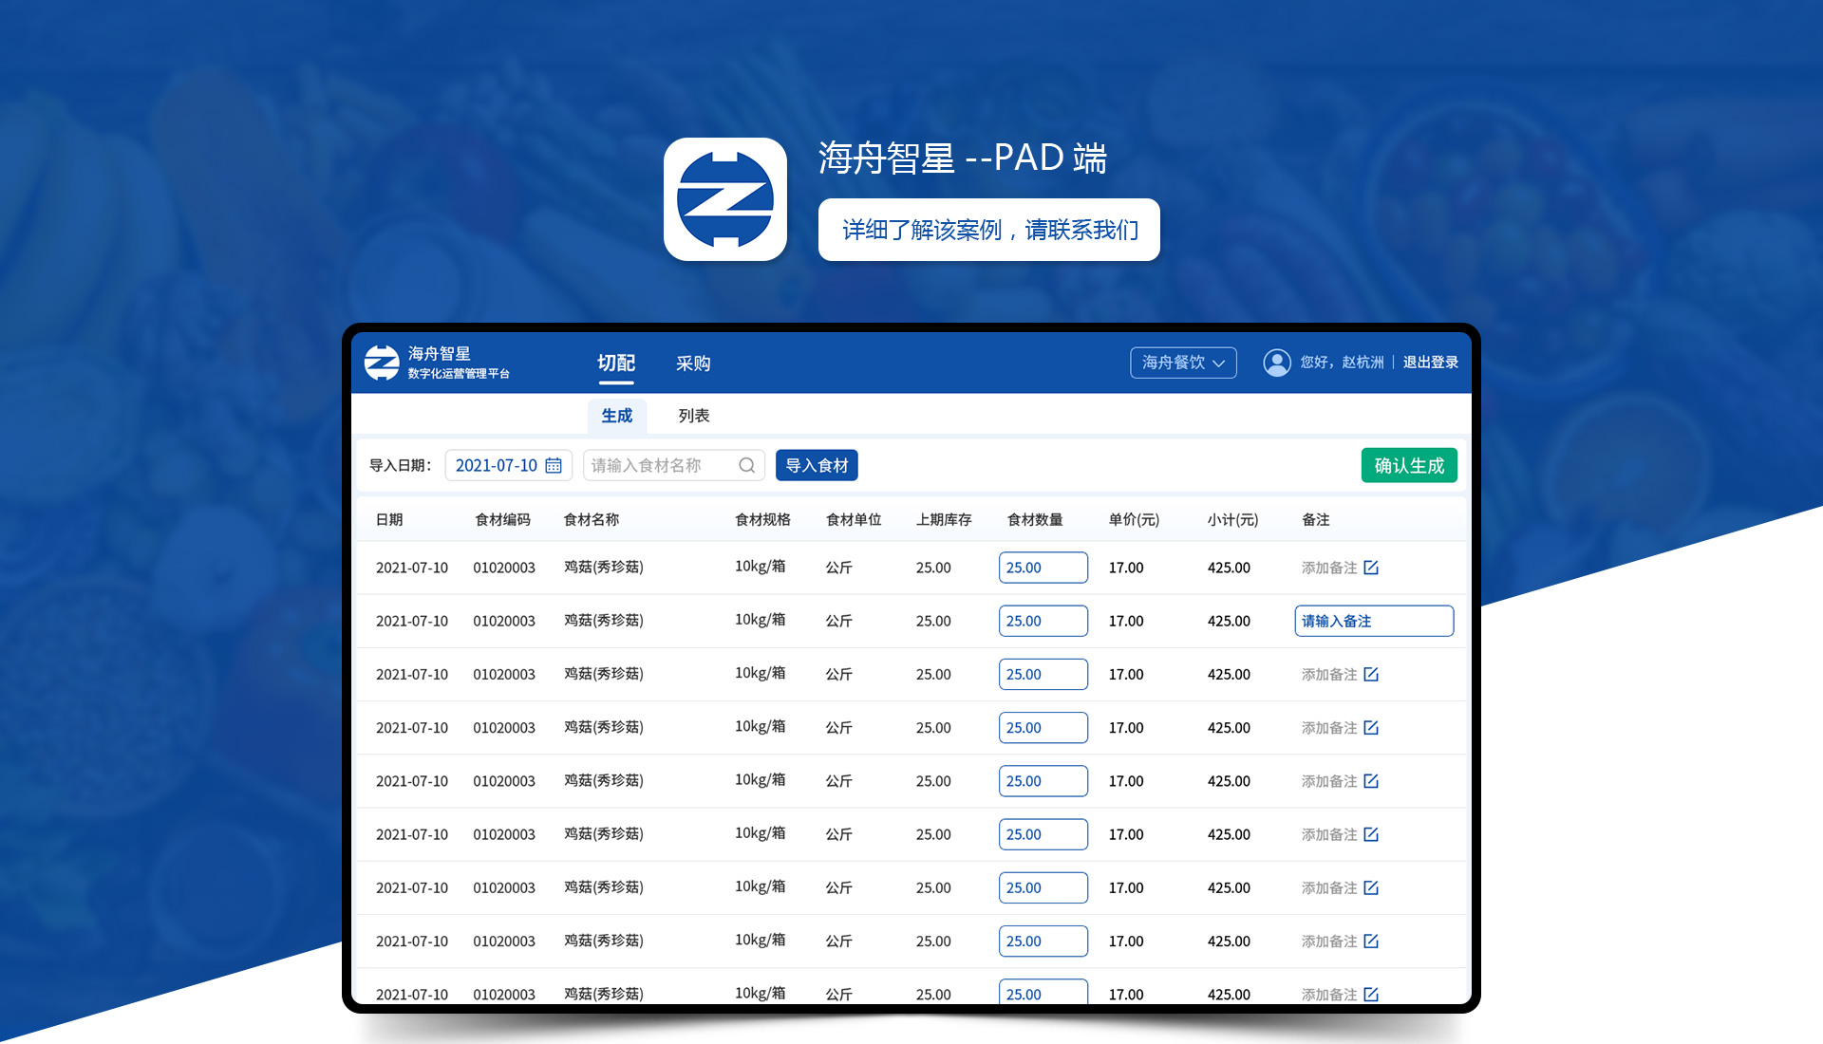This screenshot has width=1823, height=1044.
Task: Click the 退出登录 link
Action: pos(1430,363)
